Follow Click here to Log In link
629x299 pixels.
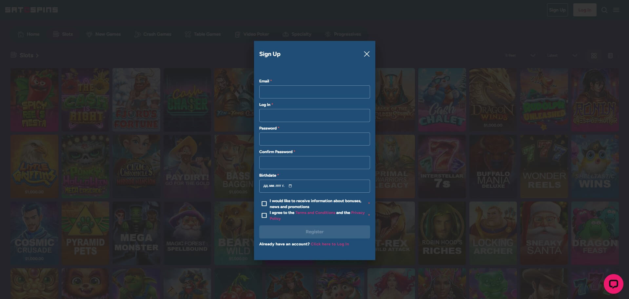point(330,244)
